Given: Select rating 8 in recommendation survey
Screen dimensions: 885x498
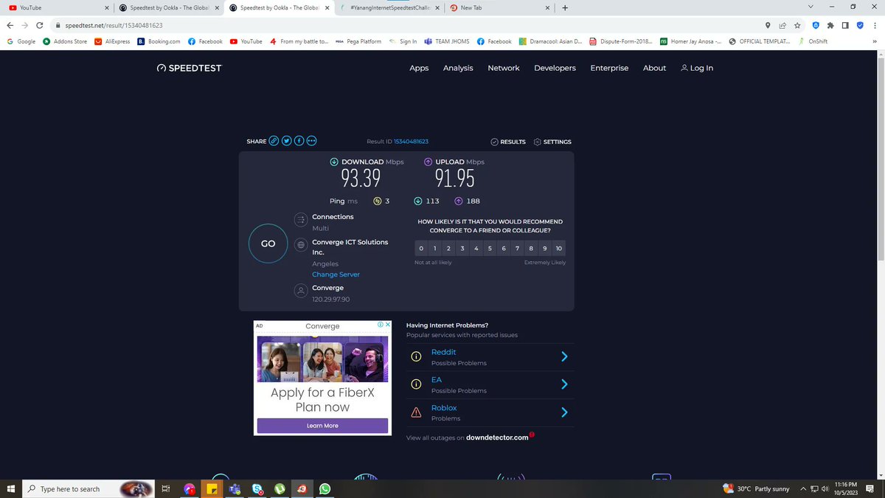Looking at the screenshot, I should pyautogui.click(x=531, y=249).
